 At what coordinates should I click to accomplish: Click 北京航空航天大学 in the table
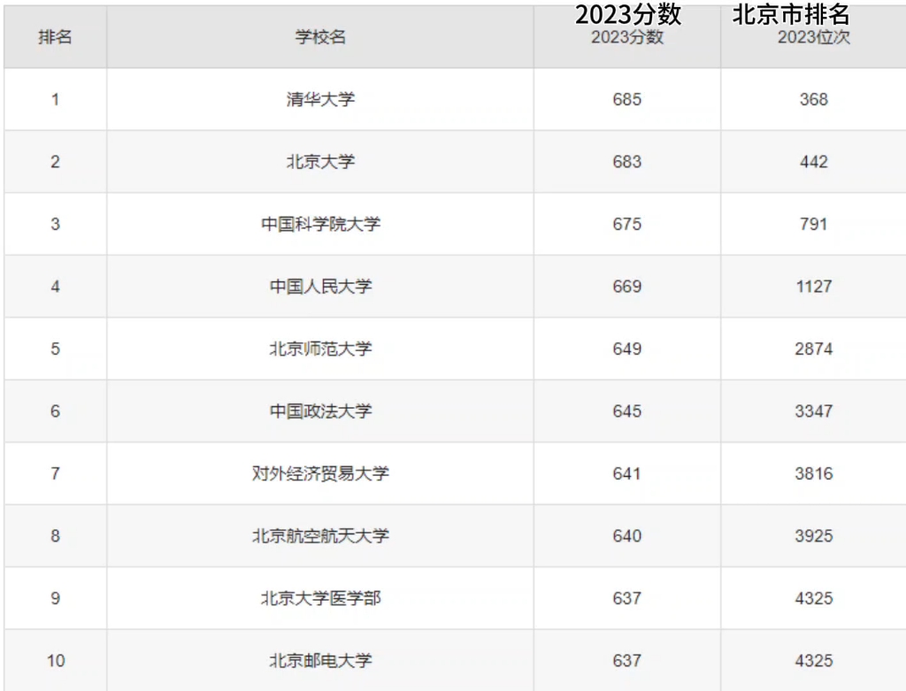(320, 536)
